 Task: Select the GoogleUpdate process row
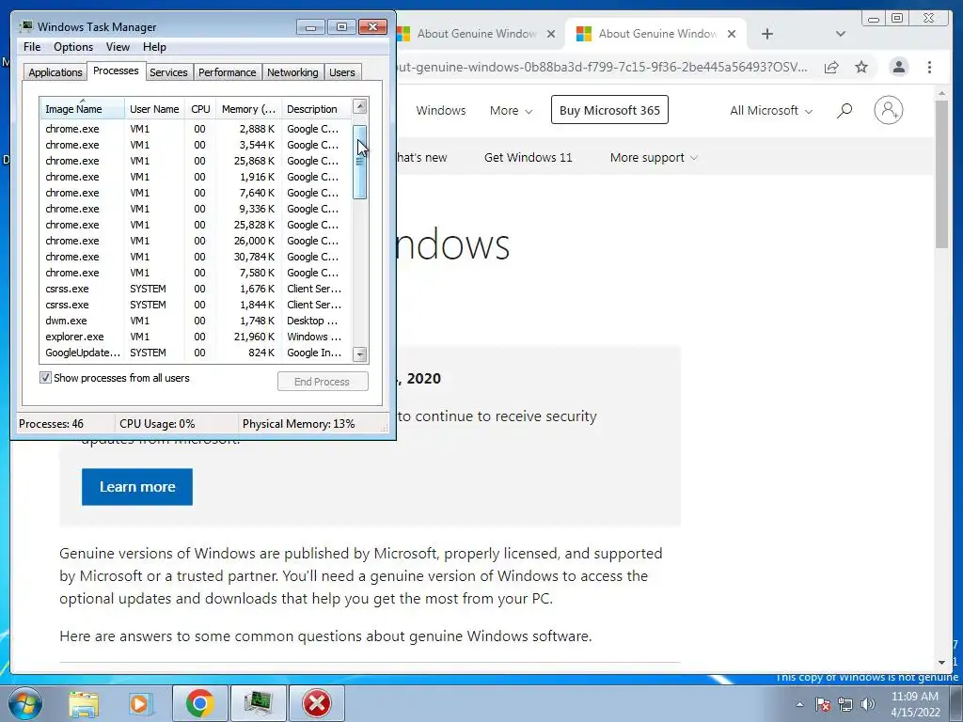[x=196, y=353]
